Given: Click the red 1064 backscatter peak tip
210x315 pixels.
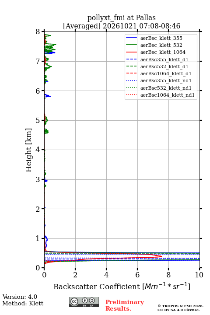Looking at the screenshot, I should (161, 256).
